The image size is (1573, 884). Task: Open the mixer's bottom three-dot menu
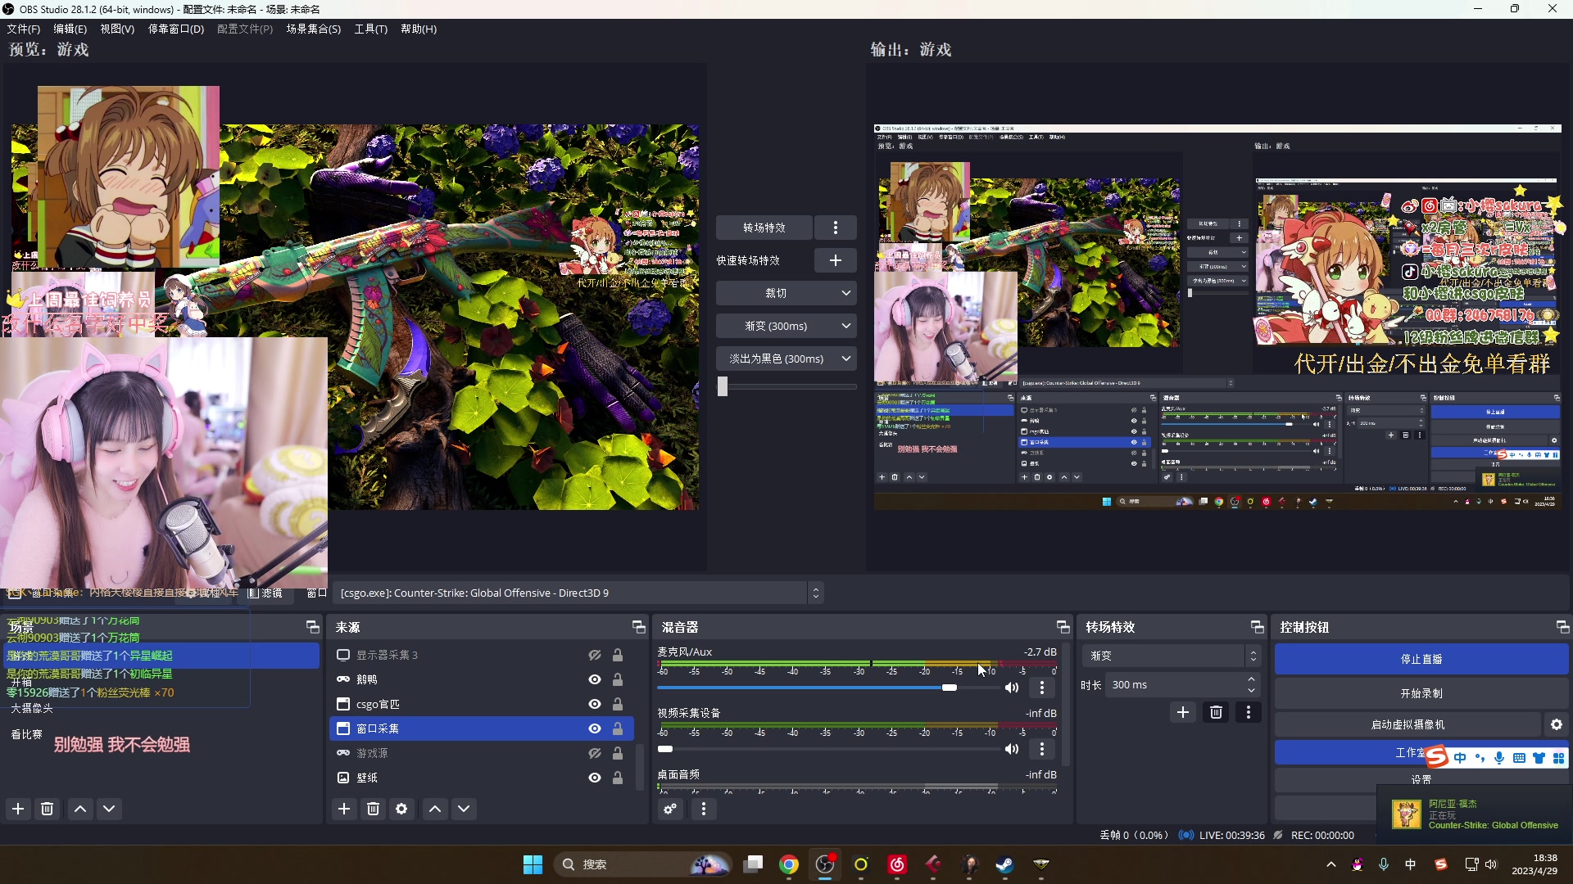(x=704, y=809)
